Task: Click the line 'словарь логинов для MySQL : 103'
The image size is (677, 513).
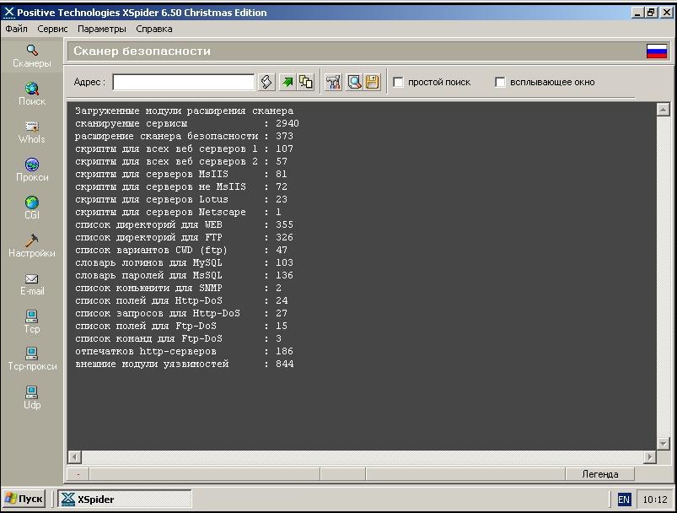Action: [184, 262]
